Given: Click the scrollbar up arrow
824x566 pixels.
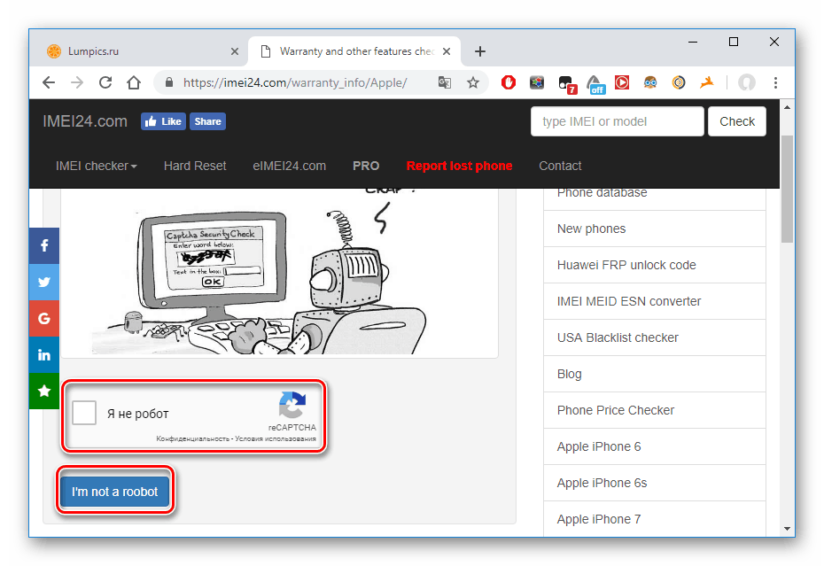Looking at the screenshot, I should pos(787,107).
